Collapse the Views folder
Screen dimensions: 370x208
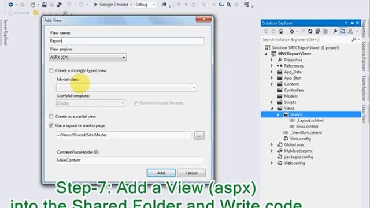pos(272,108)
